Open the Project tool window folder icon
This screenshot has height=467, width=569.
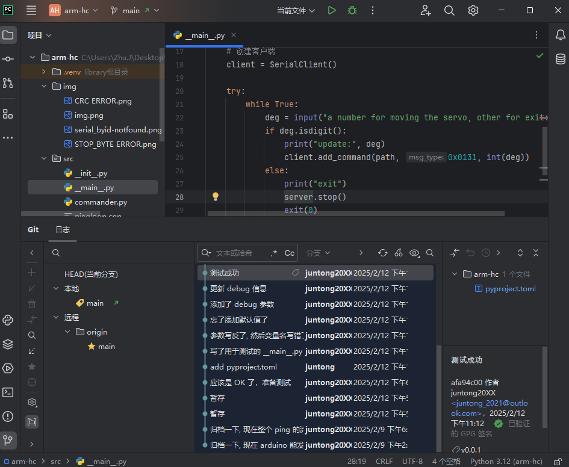click(x=8, y=35)
